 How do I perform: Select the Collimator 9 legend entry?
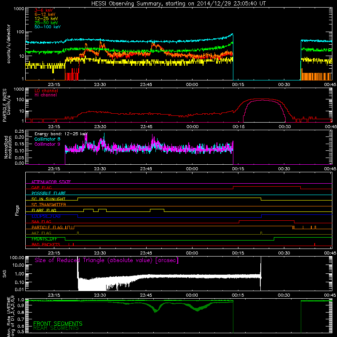tap(47, 144)
